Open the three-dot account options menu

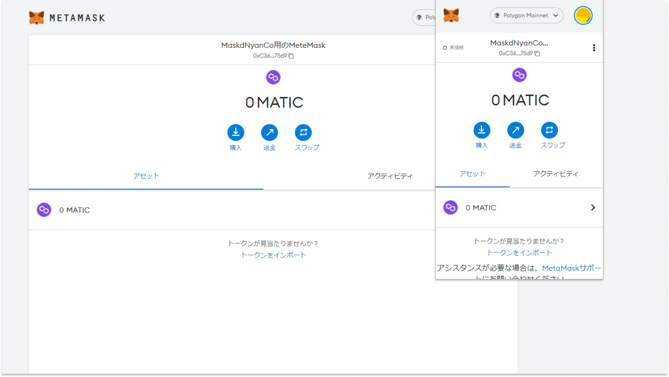pyautogui.click(x=594, y=48)
